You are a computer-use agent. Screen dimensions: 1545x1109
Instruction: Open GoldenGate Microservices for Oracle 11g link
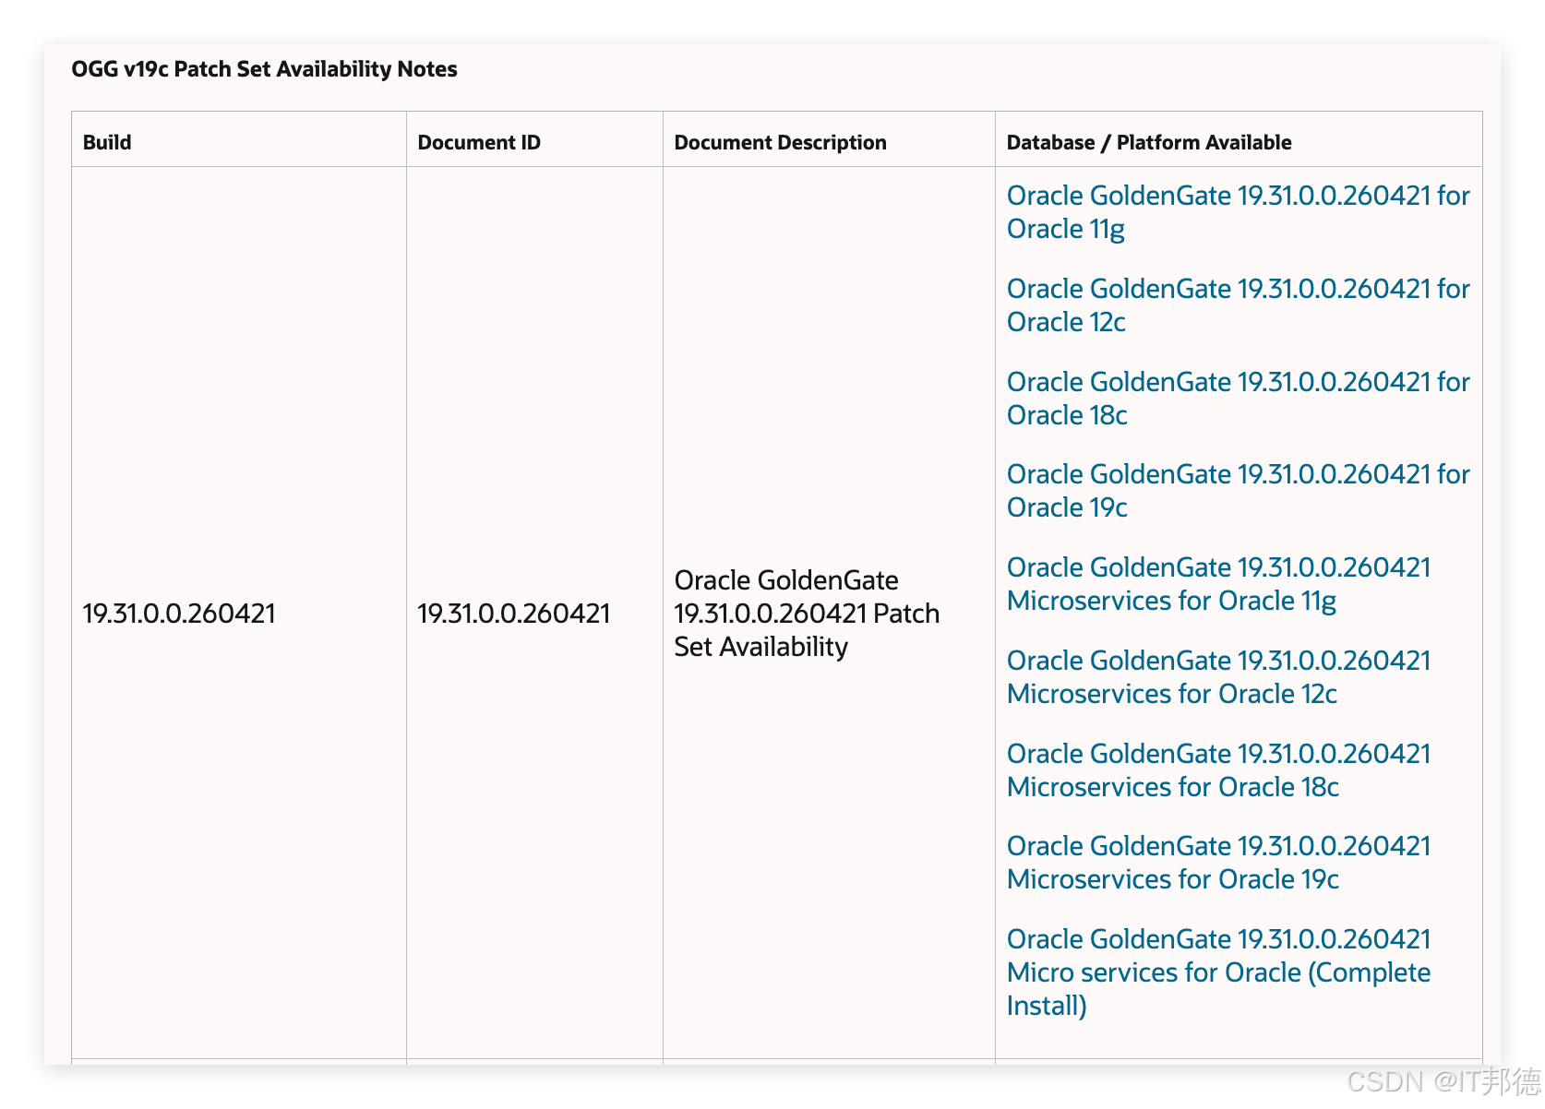[x=1218, y=584]
